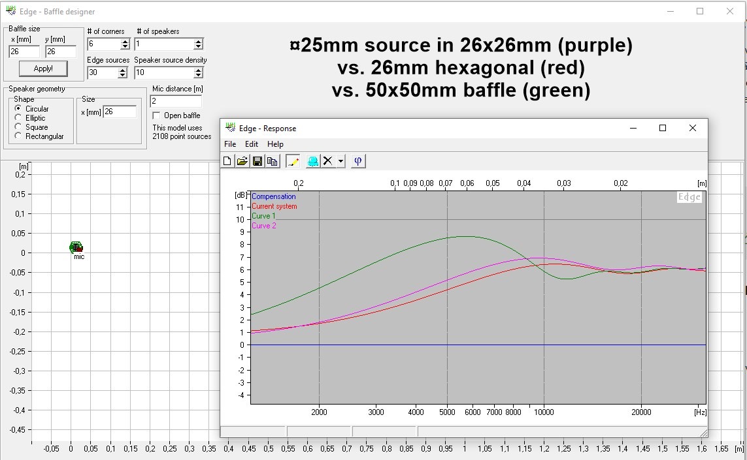The width and height of the screenshot is (747, 460).
Task: Click the Curve 1 legend label
Action: 263,216
